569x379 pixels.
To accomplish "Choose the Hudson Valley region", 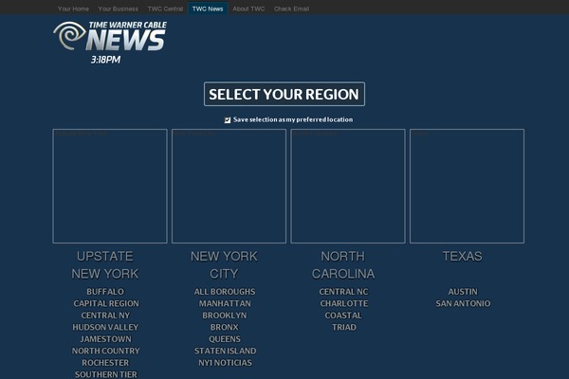I will tap(105, 327).
